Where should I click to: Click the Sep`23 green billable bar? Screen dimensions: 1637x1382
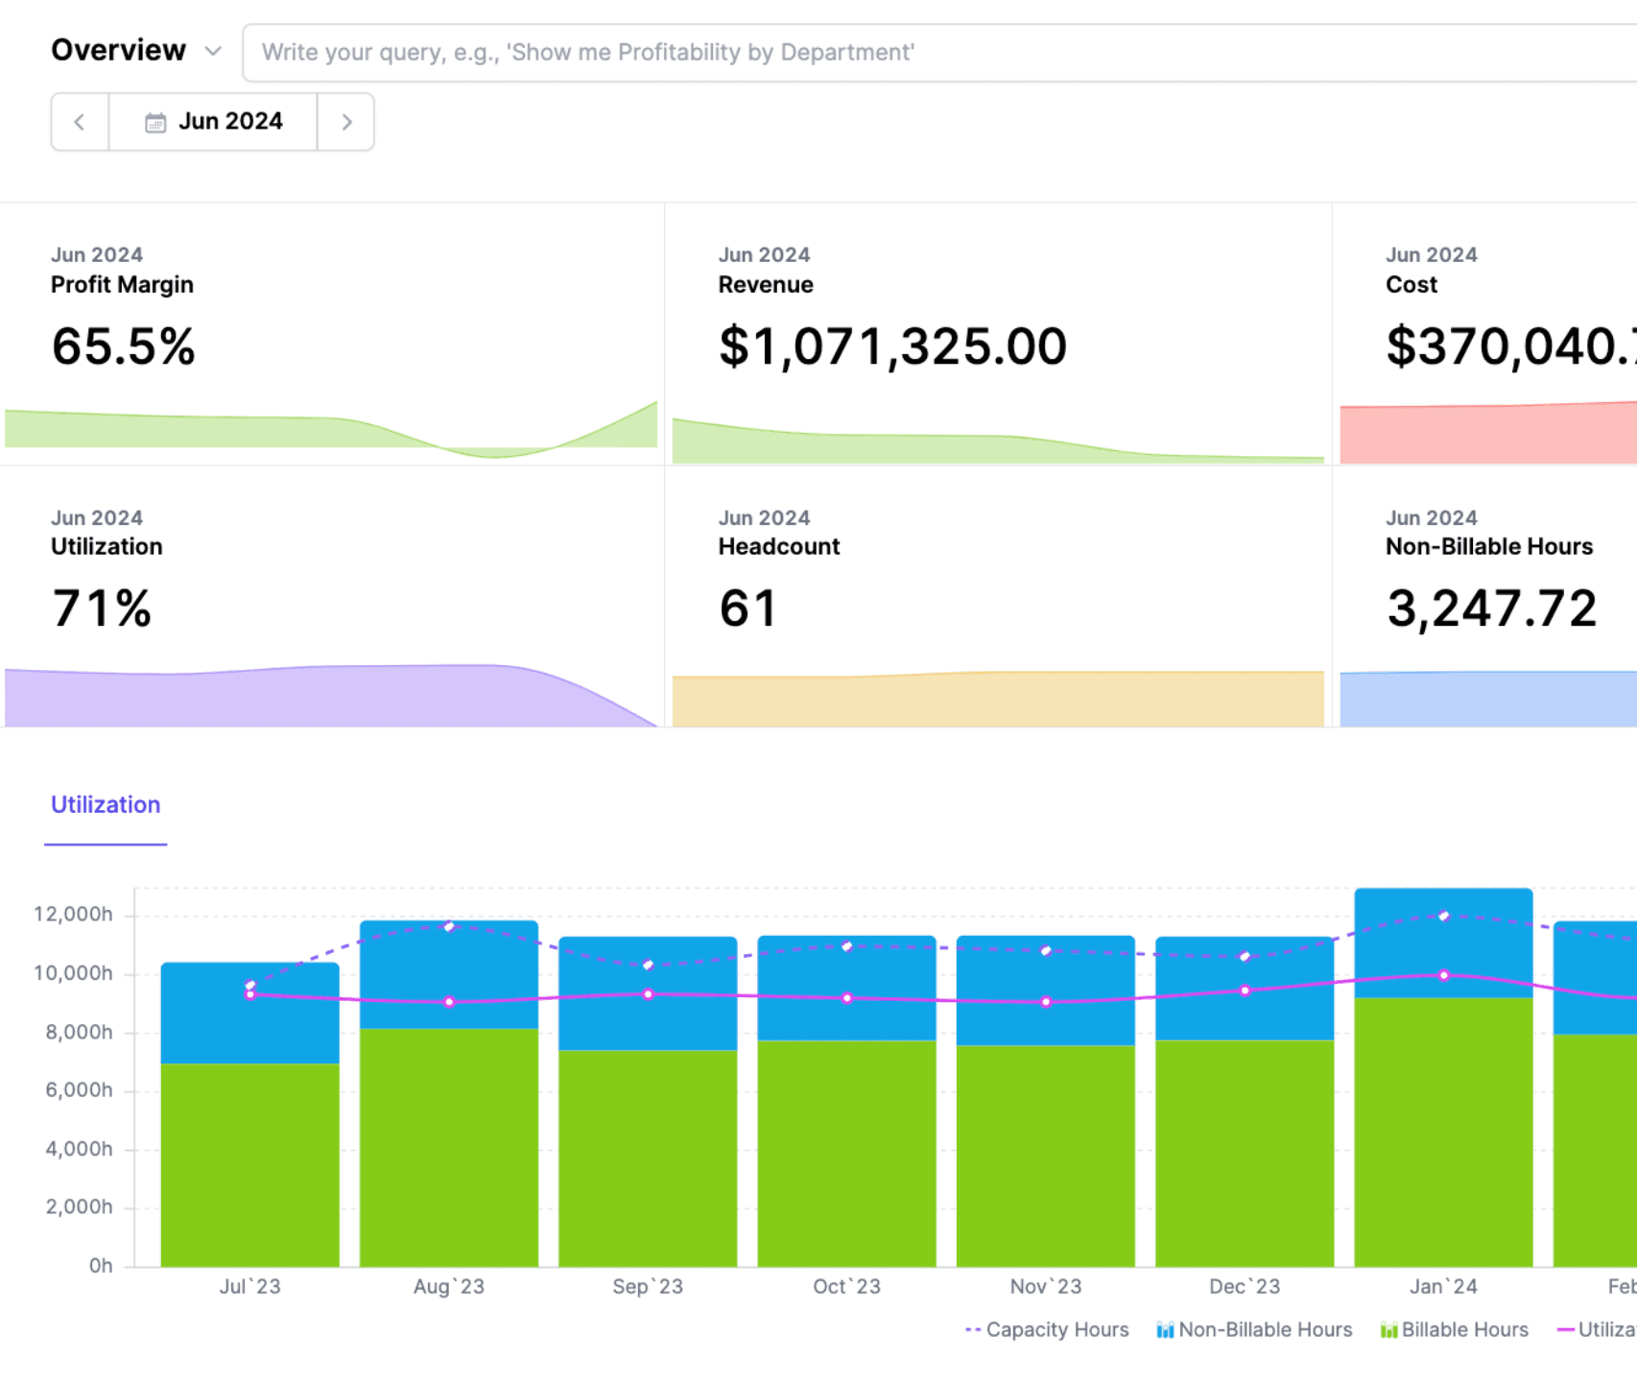point(648,1157)
